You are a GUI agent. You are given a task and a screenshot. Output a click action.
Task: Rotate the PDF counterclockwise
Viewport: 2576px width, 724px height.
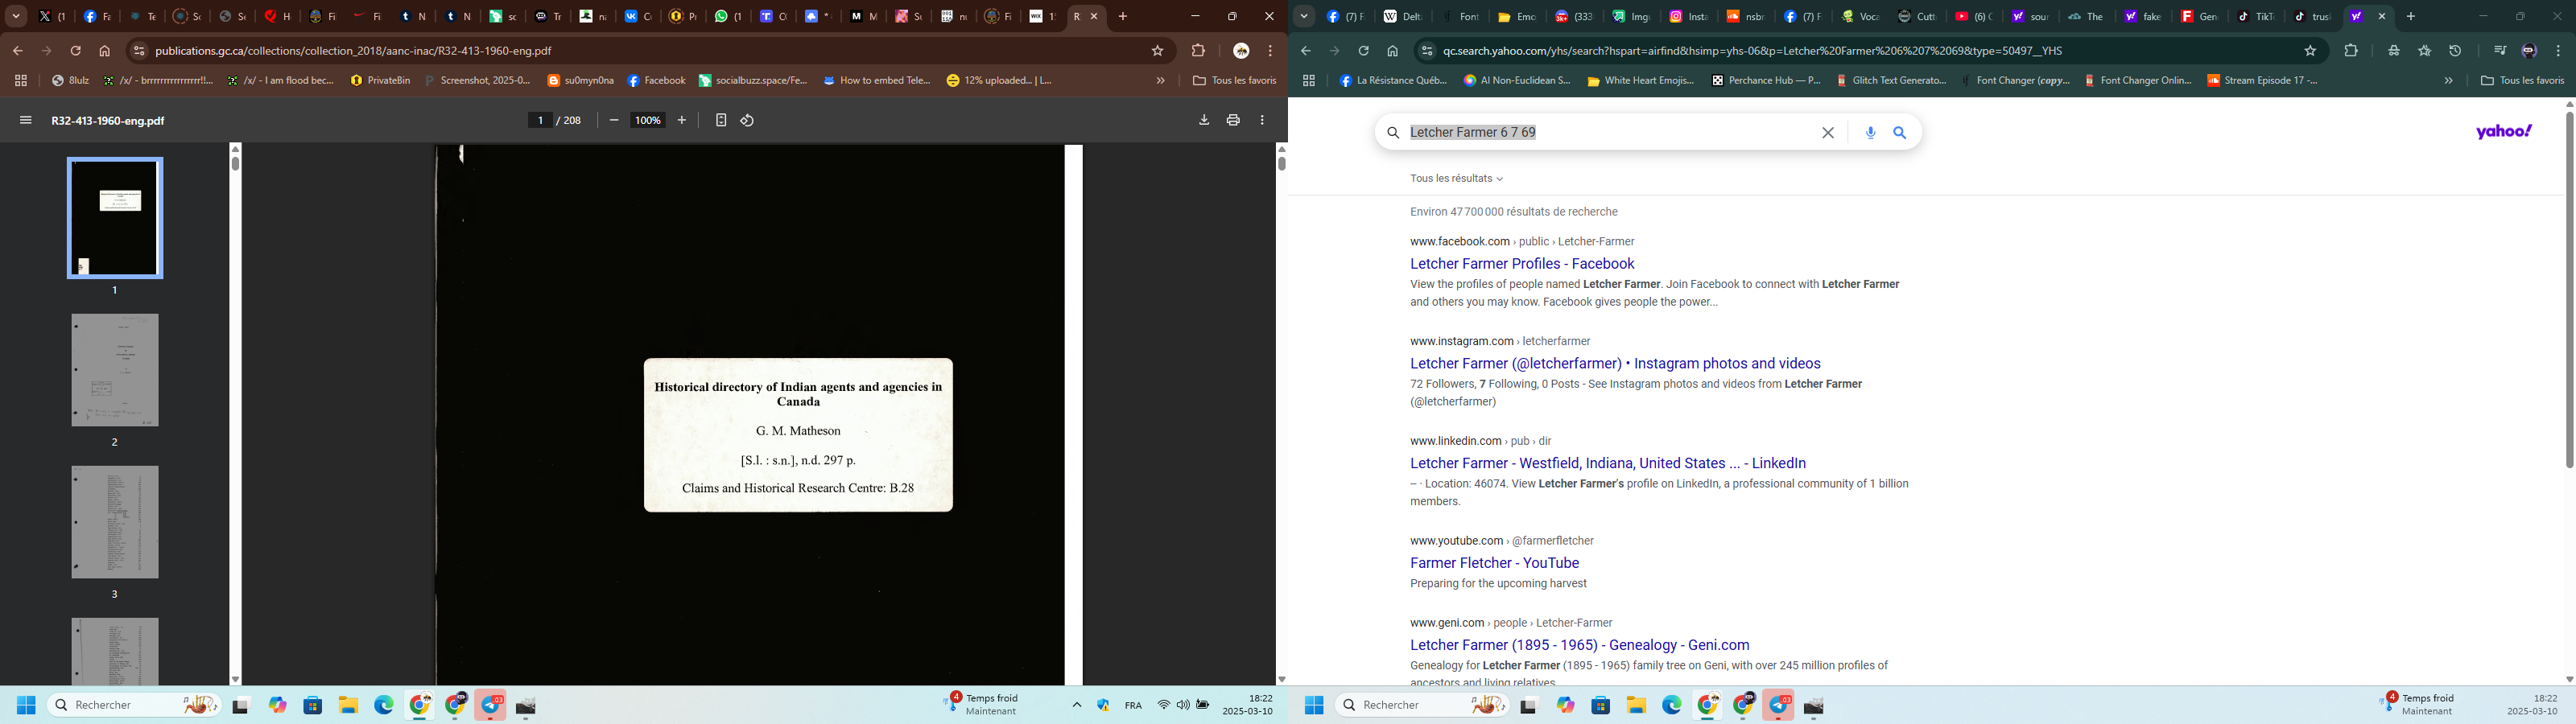(x=748, y=121)
